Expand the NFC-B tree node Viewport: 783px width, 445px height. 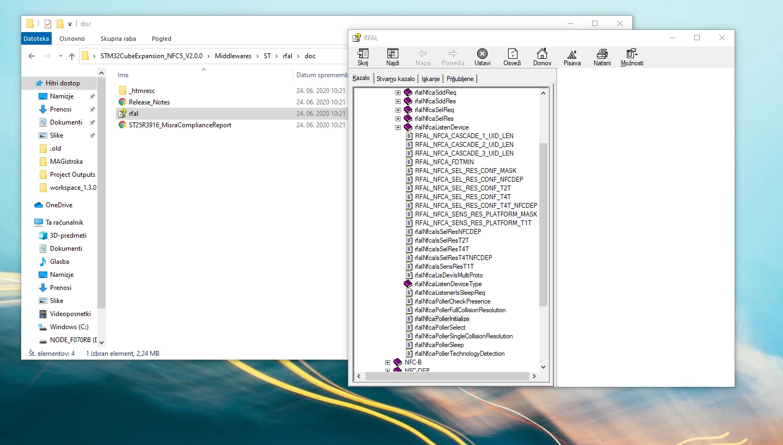click(x=387, y=362)
